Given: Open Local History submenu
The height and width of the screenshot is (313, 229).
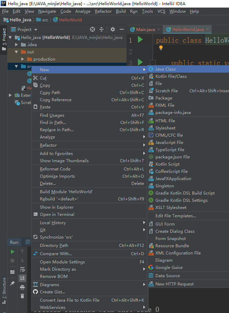Looking at the screenshot, I should 89,222.
